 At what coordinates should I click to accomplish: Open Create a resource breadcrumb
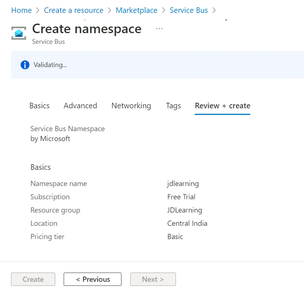[x=74, y=10]
